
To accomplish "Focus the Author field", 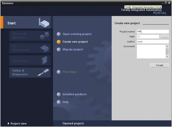I will coord(153,42).
